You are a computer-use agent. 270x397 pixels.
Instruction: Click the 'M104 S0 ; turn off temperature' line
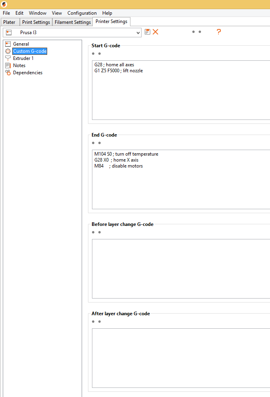coord(126,154)
